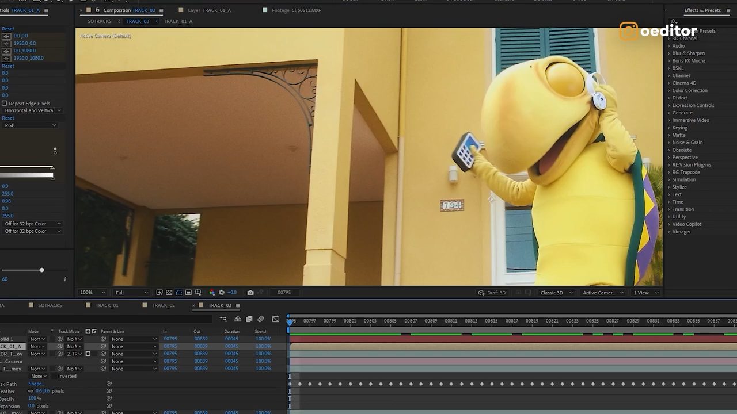
Task: Open Composition Mini-Flowchart icon in timeline
Action: click(223, 319)
